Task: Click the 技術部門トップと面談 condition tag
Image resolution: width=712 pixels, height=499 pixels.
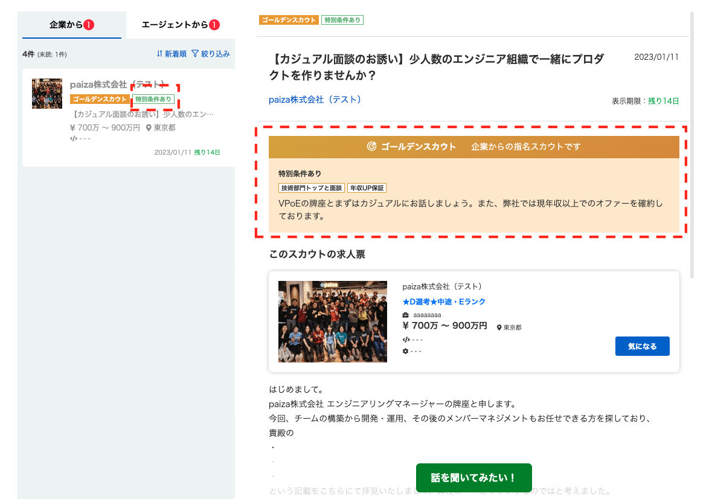Action: 312,188
